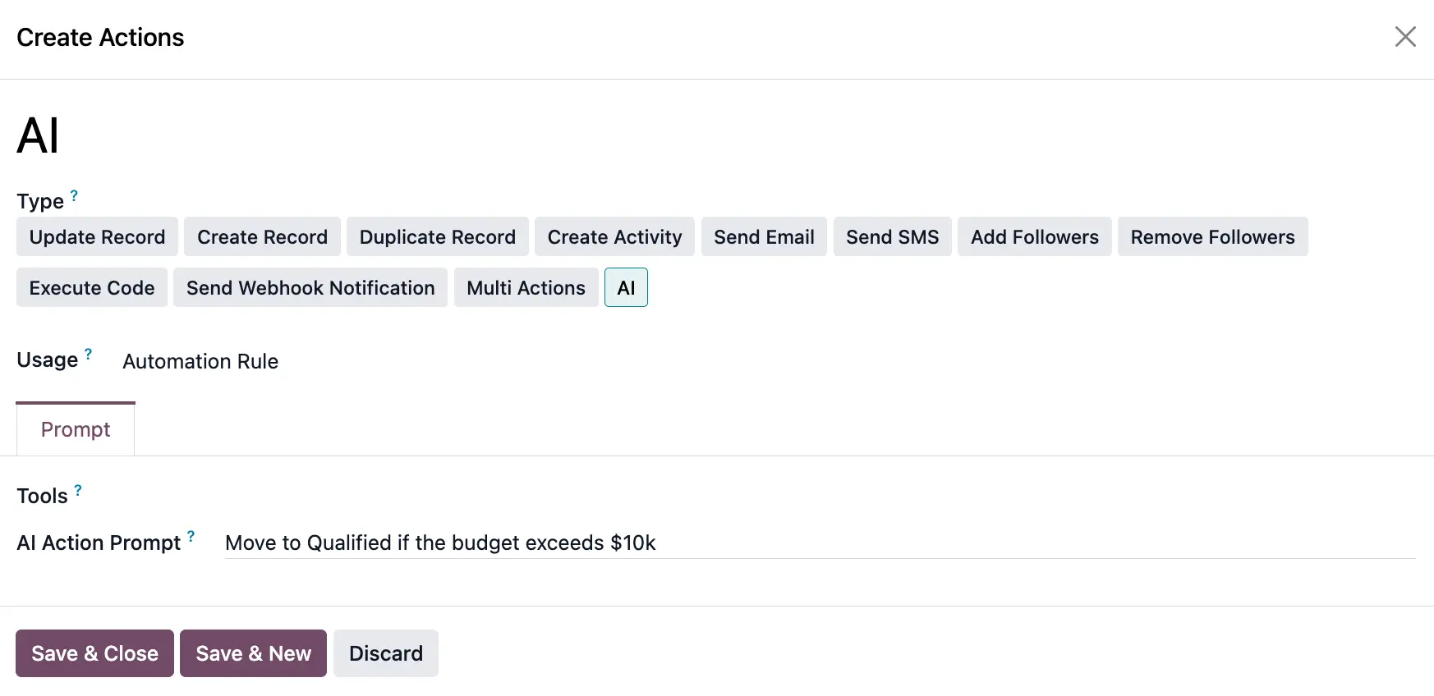Select Execute Code as action type
This screenshot has height=696, width=1434.
tap(92, 288)
